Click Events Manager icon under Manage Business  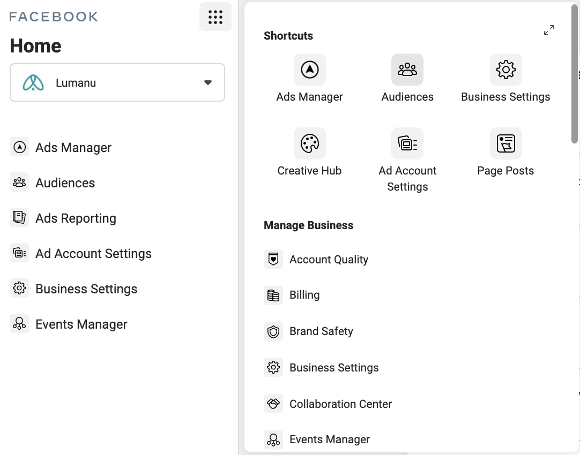pos(273,439)
